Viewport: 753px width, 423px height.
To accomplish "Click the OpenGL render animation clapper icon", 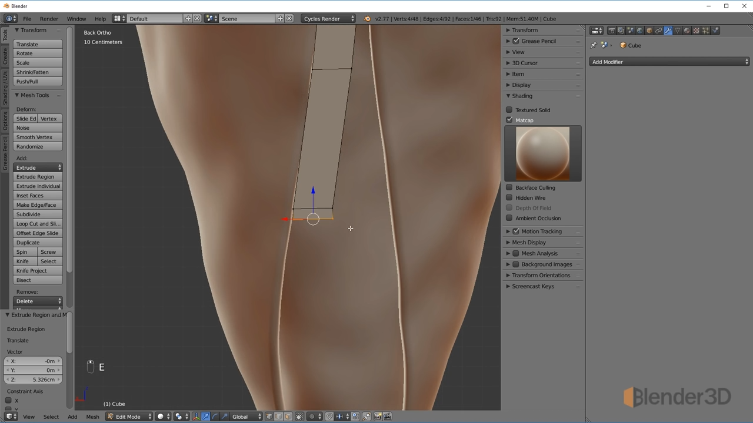I will (x=387, y=417).
